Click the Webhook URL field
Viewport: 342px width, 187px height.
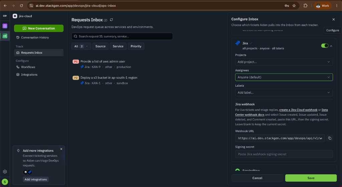(280, 138)
